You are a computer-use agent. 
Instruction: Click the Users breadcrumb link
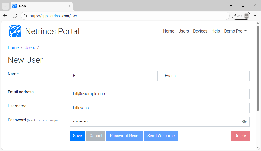pos(30,47)
